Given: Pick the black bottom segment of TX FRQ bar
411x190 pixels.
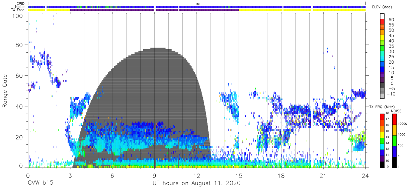Looking at the screenshot, I should 382,164.
